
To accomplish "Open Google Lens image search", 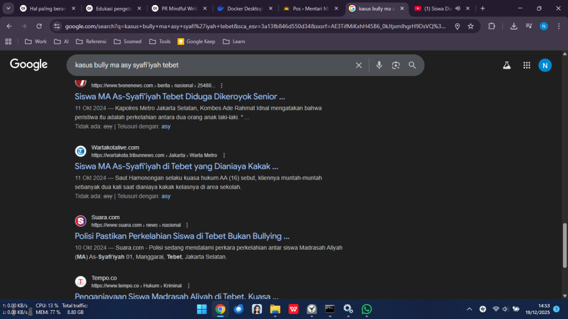I will point(395,65).
